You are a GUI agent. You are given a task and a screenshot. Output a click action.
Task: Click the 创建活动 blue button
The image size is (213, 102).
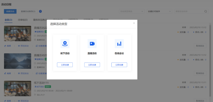[x=10, y=11]
